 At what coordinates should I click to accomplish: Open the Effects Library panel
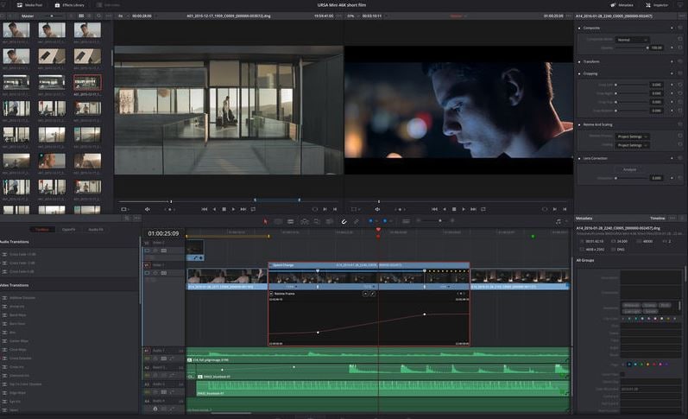coord(71,4)
